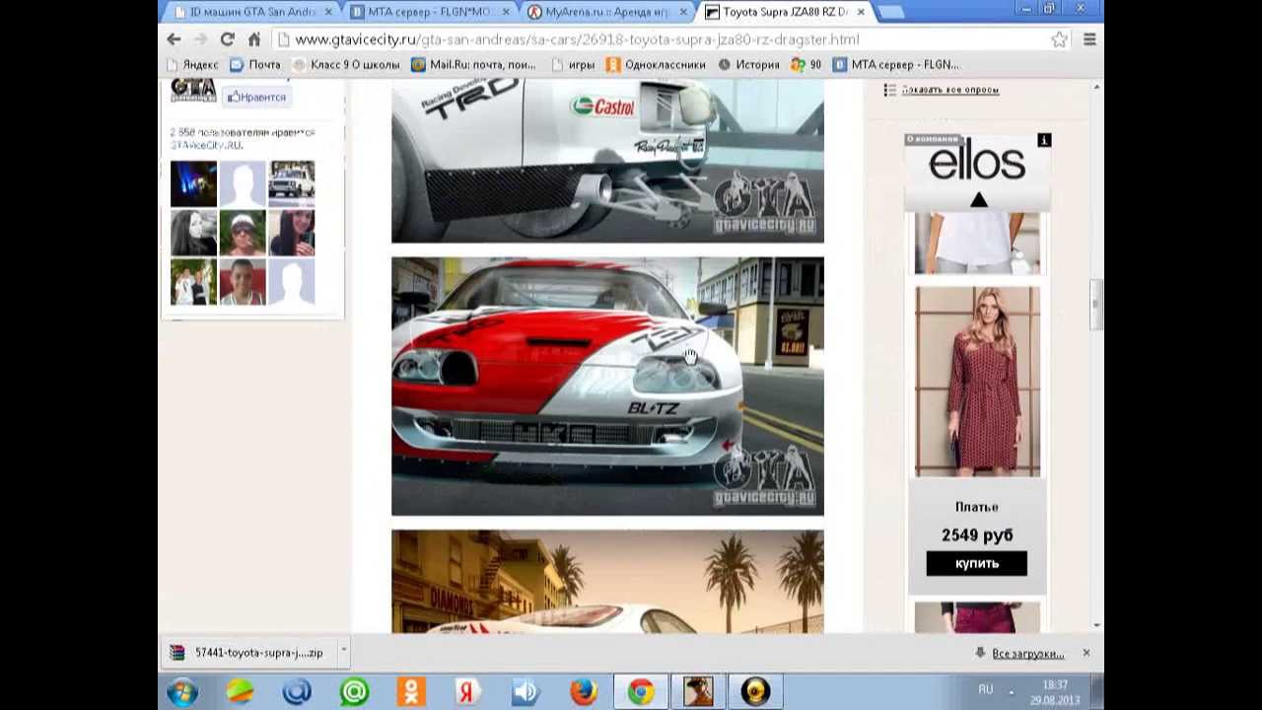Open the 90 bookmark
1262x710 pixels.
pos(806,64)
